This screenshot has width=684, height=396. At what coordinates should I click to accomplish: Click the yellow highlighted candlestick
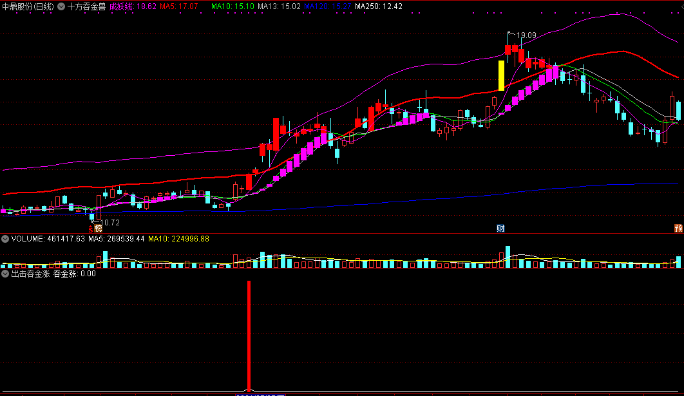coord(501,75)
